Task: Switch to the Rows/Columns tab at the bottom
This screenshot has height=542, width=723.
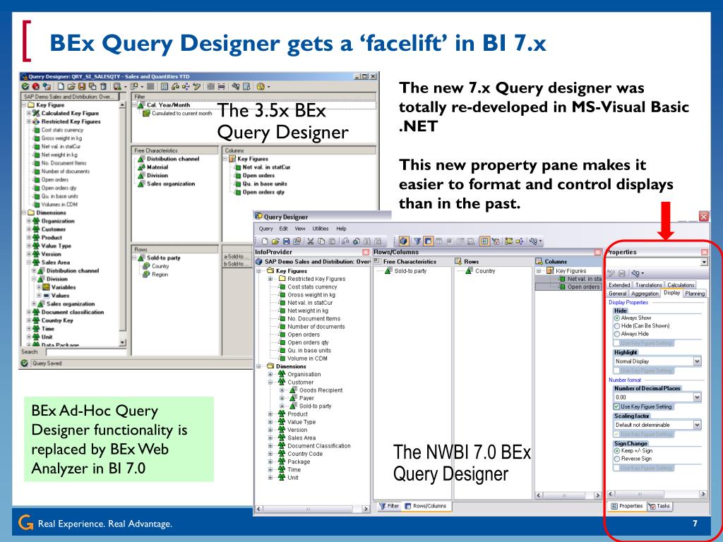Action: [x=426, y=506]
